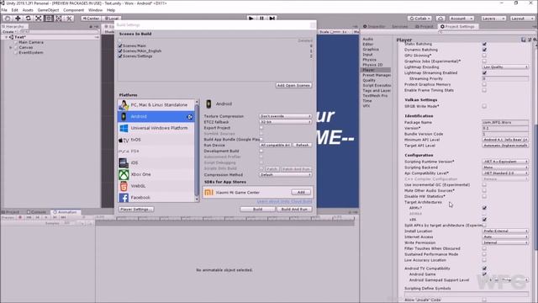Toggle ARMv7 target architecture
Screen dimensions: 538x303
[x=484, y=208]
